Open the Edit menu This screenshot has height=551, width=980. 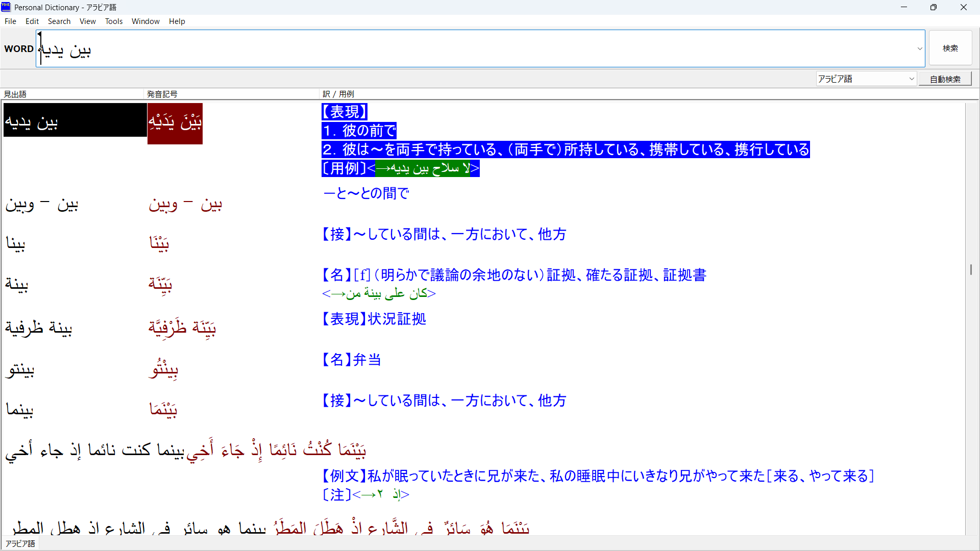[x=32, y=21]
